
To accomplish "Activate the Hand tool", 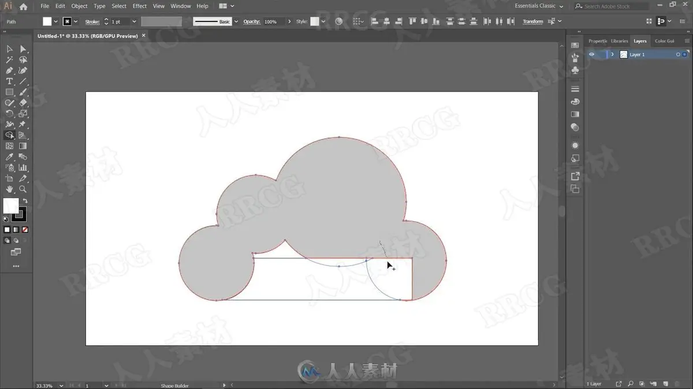I will coord(10,189).
